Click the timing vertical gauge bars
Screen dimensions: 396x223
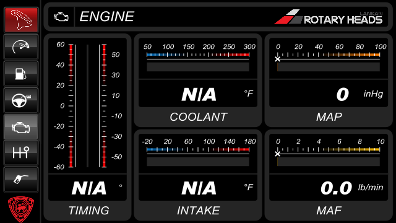[87, 106]
